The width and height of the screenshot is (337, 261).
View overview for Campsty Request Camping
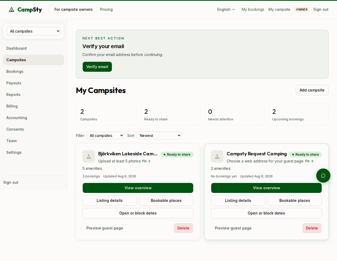[x=266, y=188]
